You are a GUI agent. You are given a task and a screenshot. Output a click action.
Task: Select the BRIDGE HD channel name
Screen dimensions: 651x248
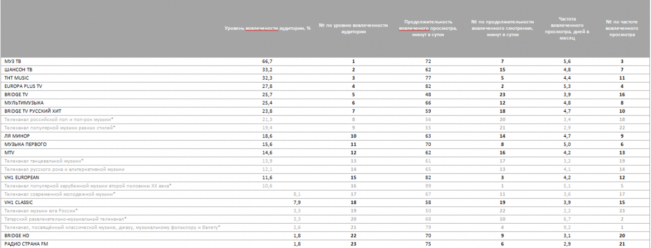[x=16, y=235]
